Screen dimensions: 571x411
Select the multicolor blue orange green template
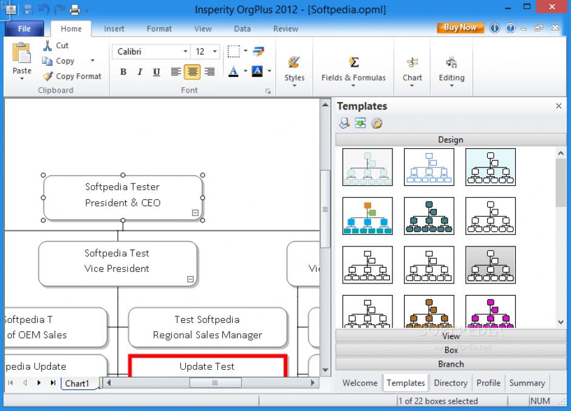tap(368, 216)
